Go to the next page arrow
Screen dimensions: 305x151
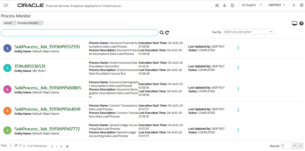[x=61, y=146]
